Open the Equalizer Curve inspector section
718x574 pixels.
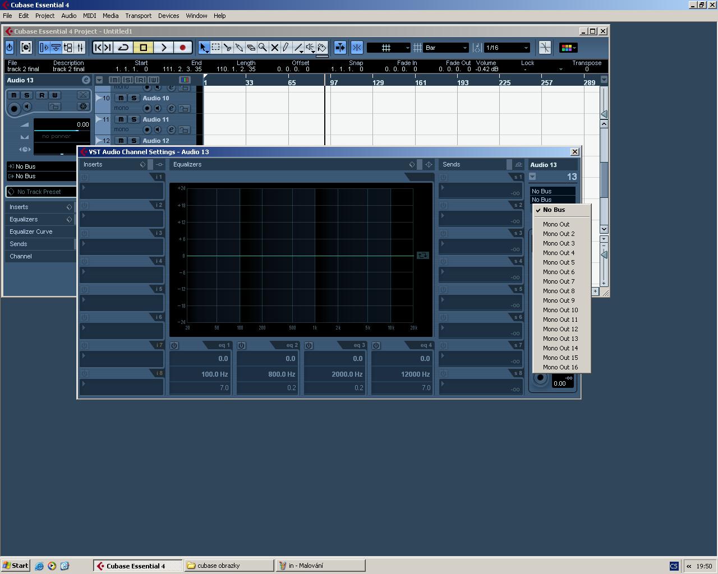[31, 232]
